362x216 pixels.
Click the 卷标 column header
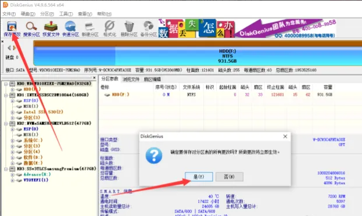pos(105,87)
